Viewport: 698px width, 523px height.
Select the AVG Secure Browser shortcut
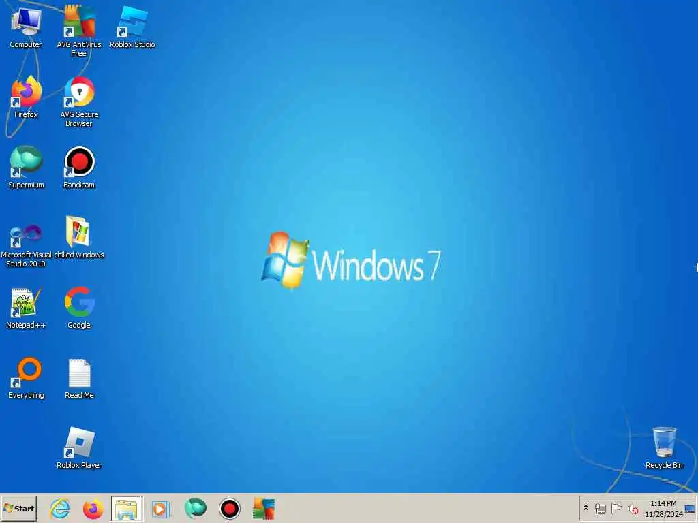79,101
